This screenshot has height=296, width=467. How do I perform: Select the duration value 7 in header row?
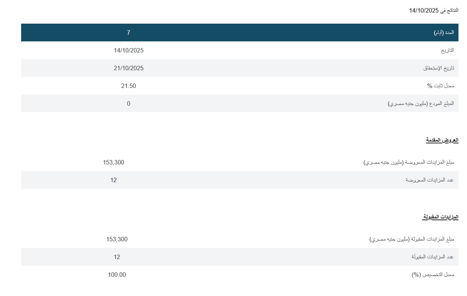coord(128,33)
